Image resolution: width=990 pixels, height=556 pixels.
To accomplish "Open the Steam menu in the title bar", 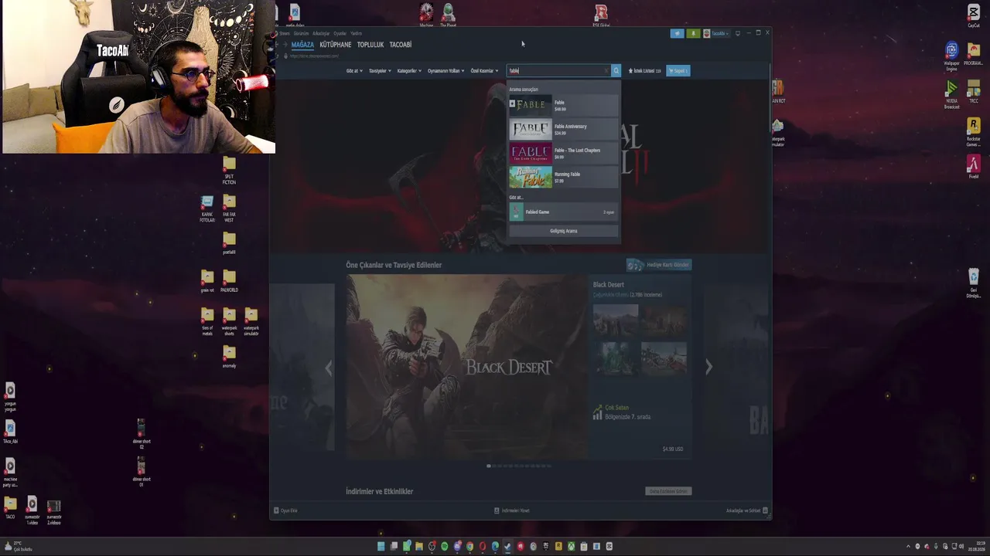I will pyautogui.click(x=285, y=33).
